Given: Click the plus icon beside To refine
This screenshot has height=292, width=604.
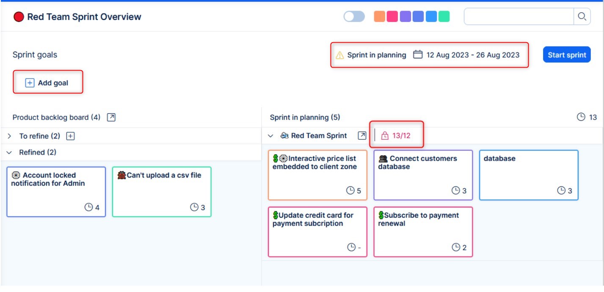Looking at the screenshot, I should pyautogui.click(x=71, y=136).
